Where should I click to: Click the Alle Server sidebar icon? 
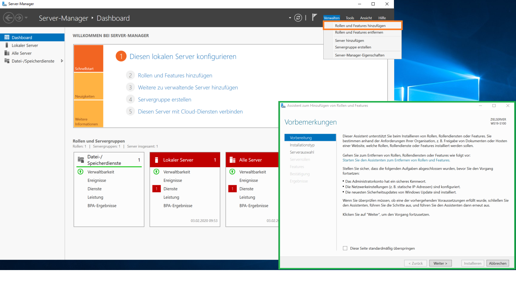(x=7, y=53)
